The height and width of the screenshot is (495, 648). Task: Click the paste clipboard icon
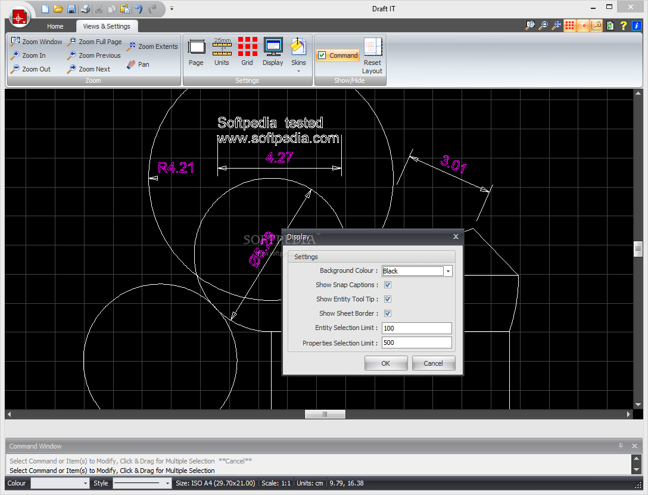(125, 9)
